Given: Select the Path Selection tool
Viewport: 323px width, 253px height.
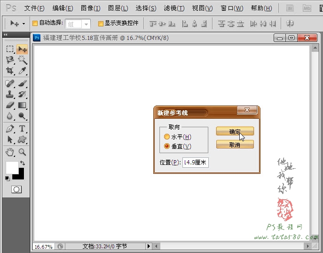Looking at the screenshot, I should click(10, 139).
